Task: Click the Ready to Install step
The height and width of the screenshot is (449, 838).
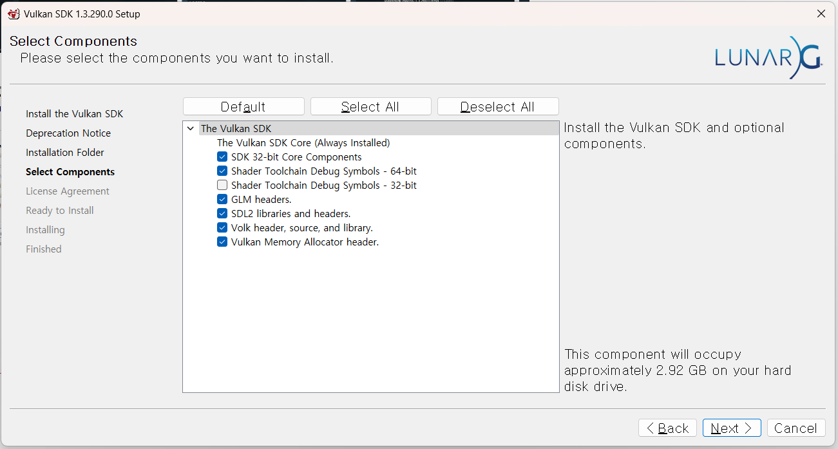Action: 60,210
